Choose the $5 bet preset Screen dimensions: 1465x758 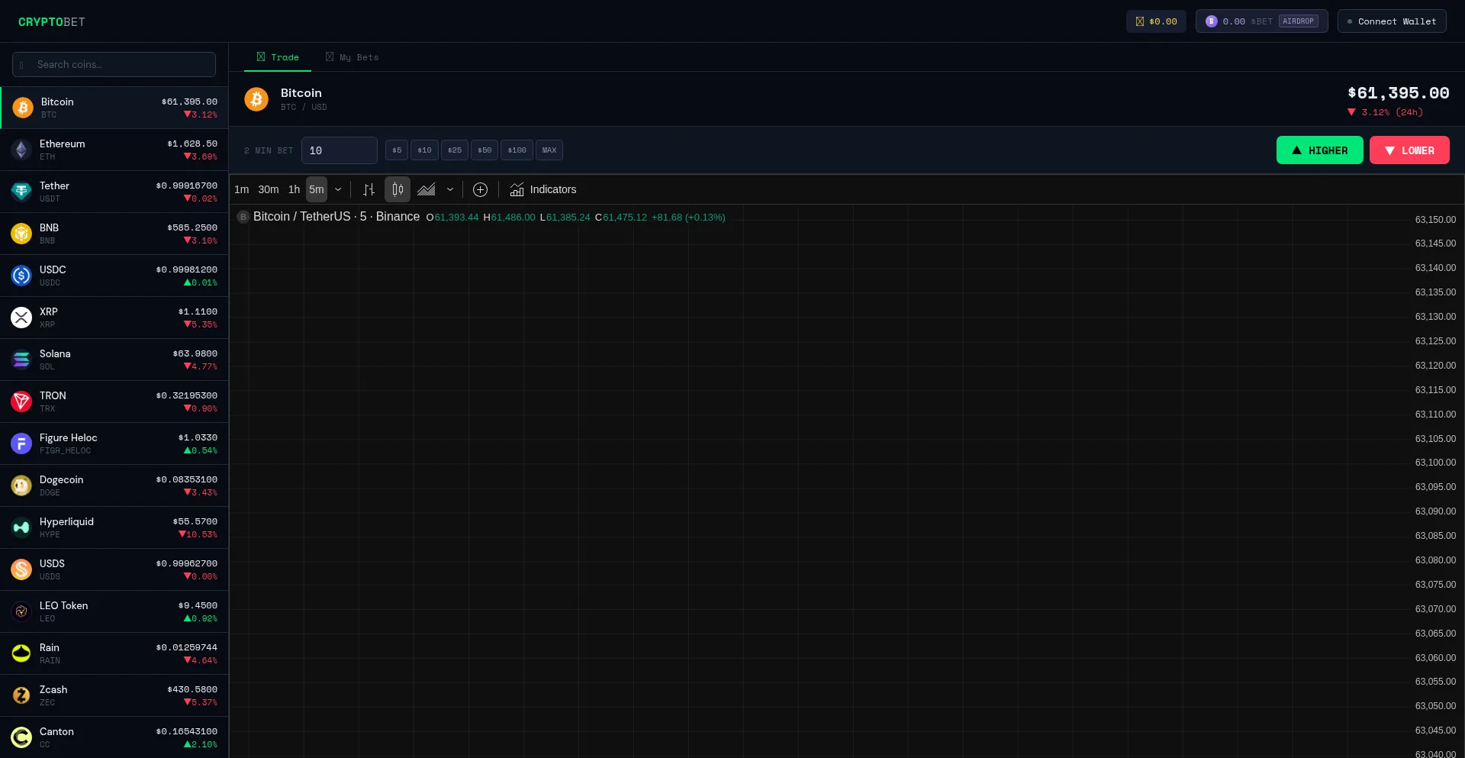(x=397, y=150)
